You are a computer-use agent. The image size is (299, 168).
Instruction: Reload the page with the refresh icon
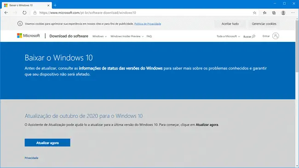click(24, 12)
